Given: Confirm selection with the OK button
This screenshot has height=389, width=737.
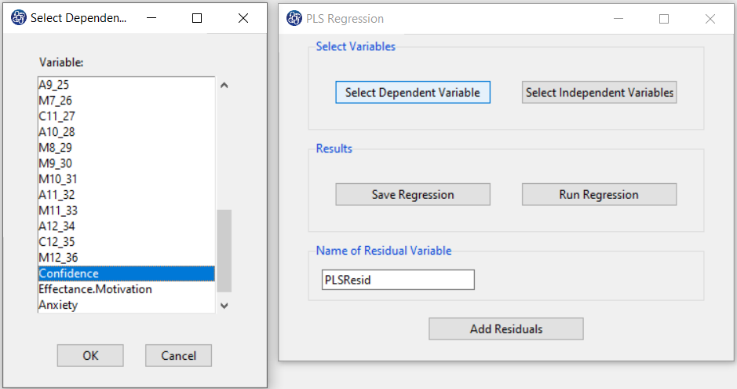Looking at the screenshot, I should click(x=90, y=356).
